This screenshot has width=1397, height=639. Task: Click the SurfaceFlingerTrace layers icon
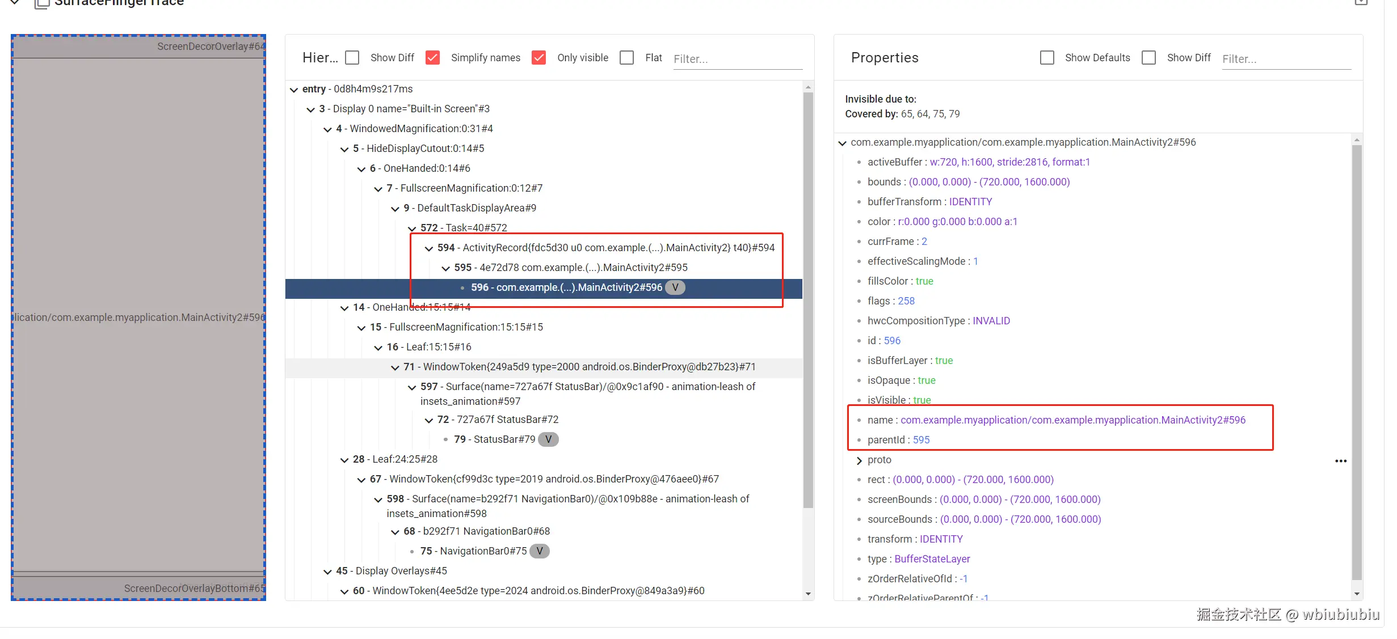[41, 4]
